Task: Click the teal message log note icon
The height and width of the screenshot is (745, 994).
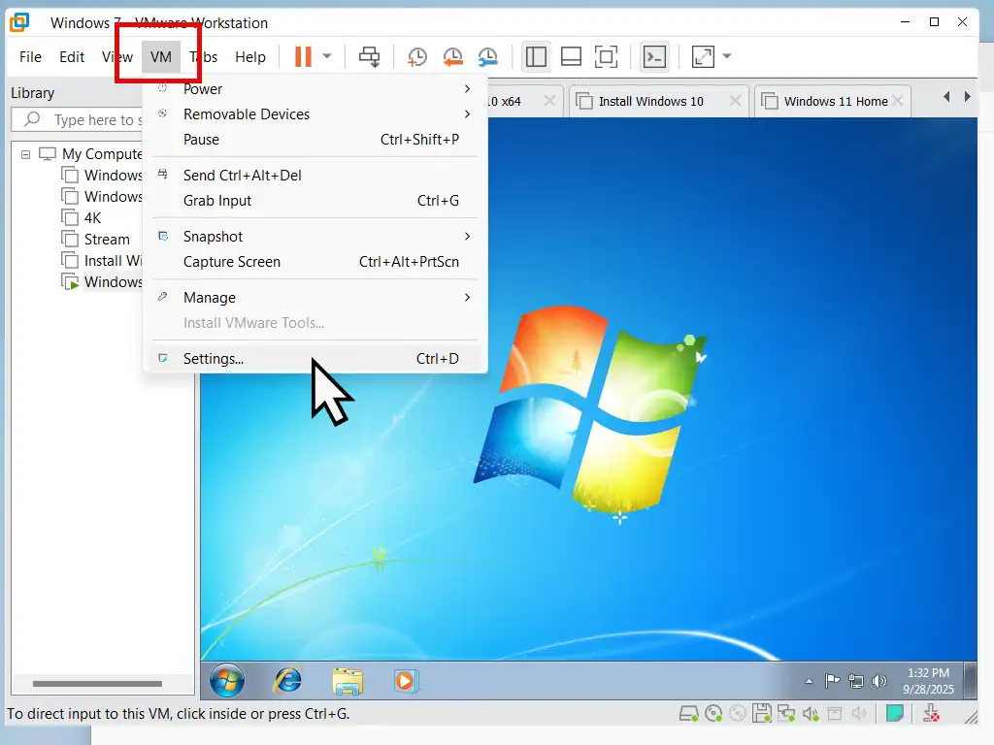Action: [x=894, y=714]
